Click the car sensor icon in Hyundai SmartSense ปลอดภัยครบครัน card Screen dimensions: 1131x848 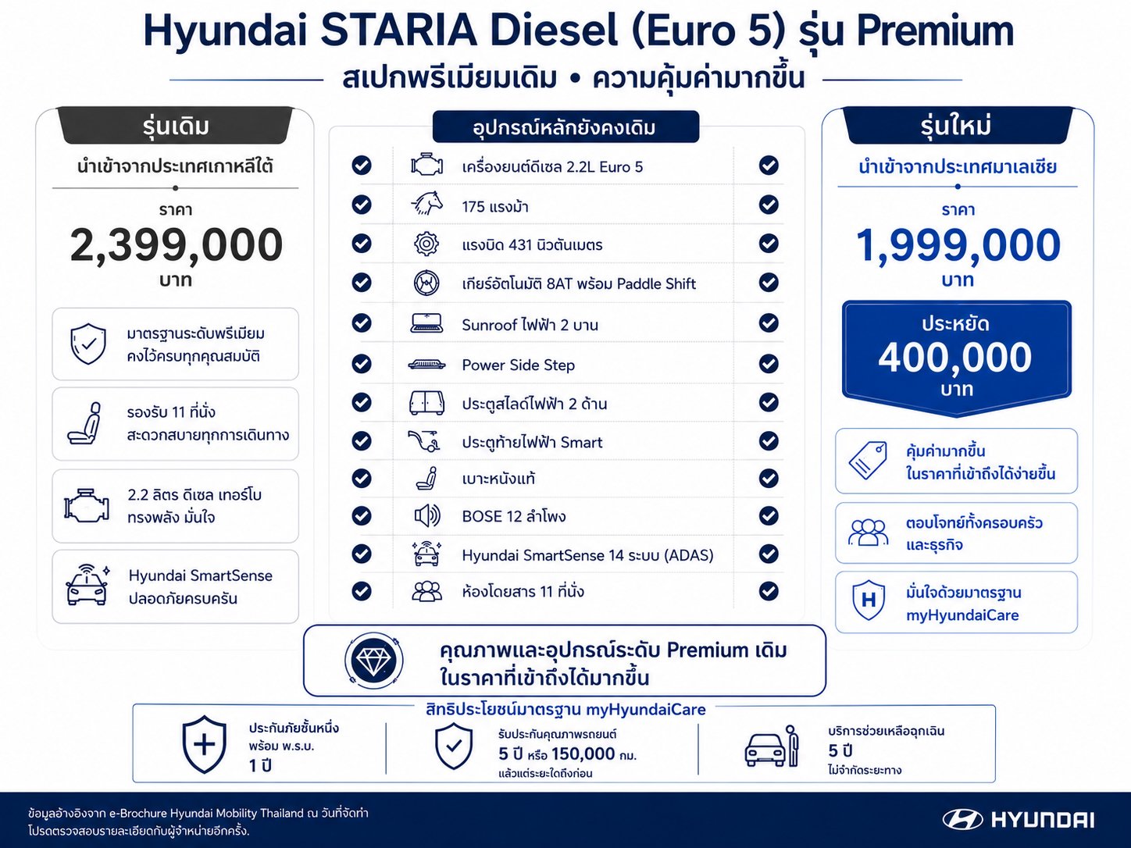[x=87, y=585]
